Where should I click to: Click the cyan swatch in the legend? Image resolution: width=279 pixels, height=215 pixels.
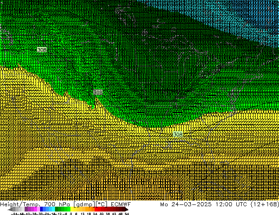click(53, 209)
